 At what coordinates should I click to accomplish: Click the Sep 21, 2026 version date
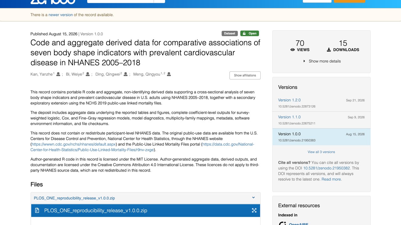(355, 100)
